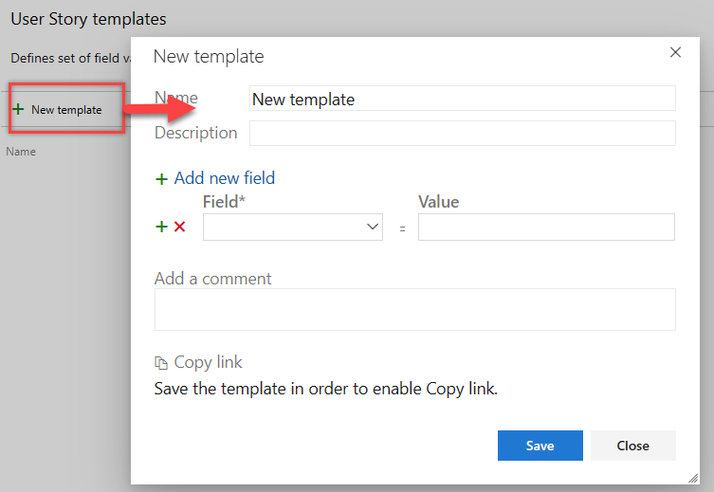Click the New template button on background page

tap(58, 110)
